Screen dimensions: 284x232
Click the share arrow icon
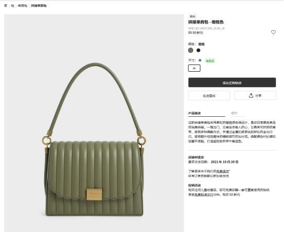pyautogui.click(x=251, y=96)
